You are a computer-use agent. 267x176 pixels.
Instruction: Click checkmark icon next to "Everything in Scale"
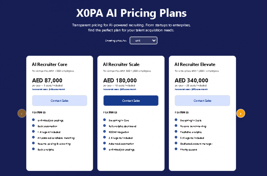pyautogui.click(x=176, y=120)
